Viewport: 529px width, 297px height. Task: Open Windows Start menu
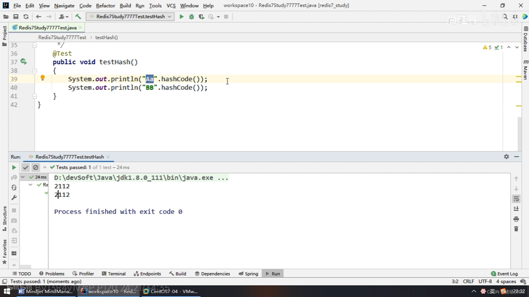coord(7,291)
